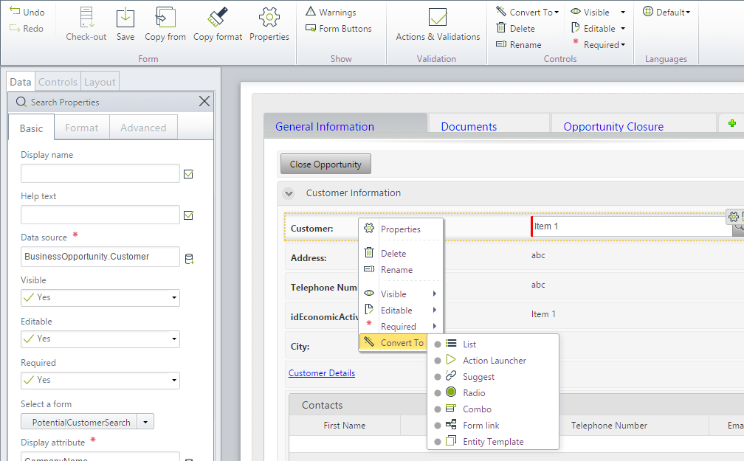Open the Format properties tab
The image size is (744, 461).
click(x=82, y=127)
